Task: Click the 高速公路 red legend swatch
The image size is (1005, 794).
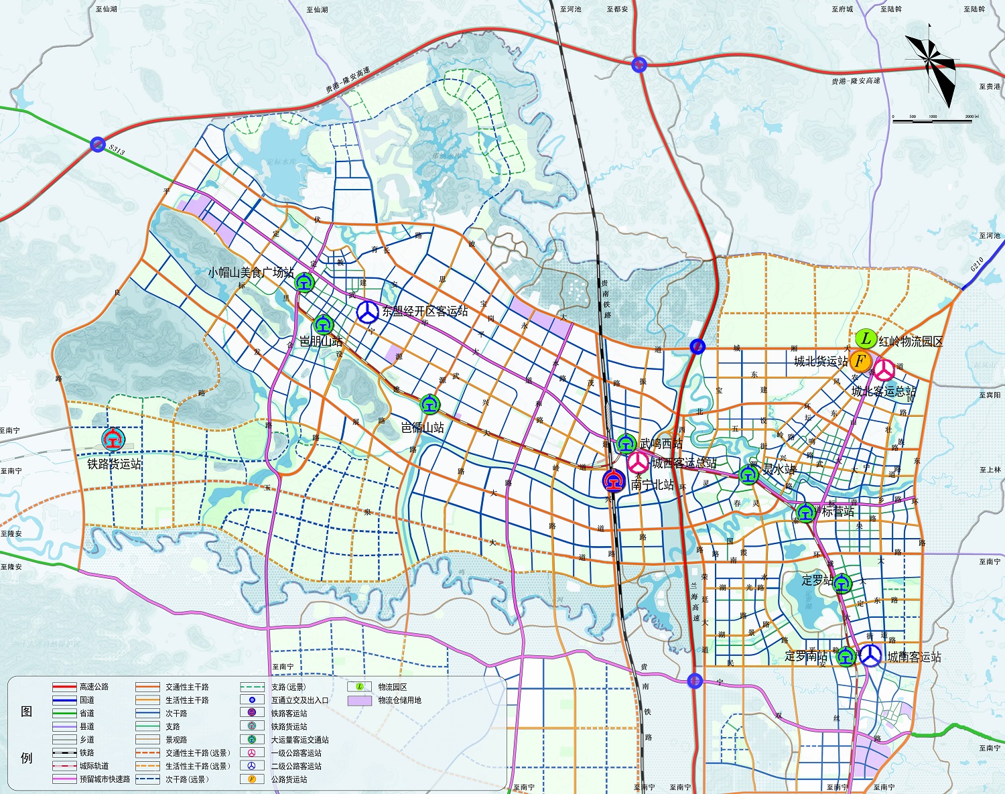Action: coord(64,687)
